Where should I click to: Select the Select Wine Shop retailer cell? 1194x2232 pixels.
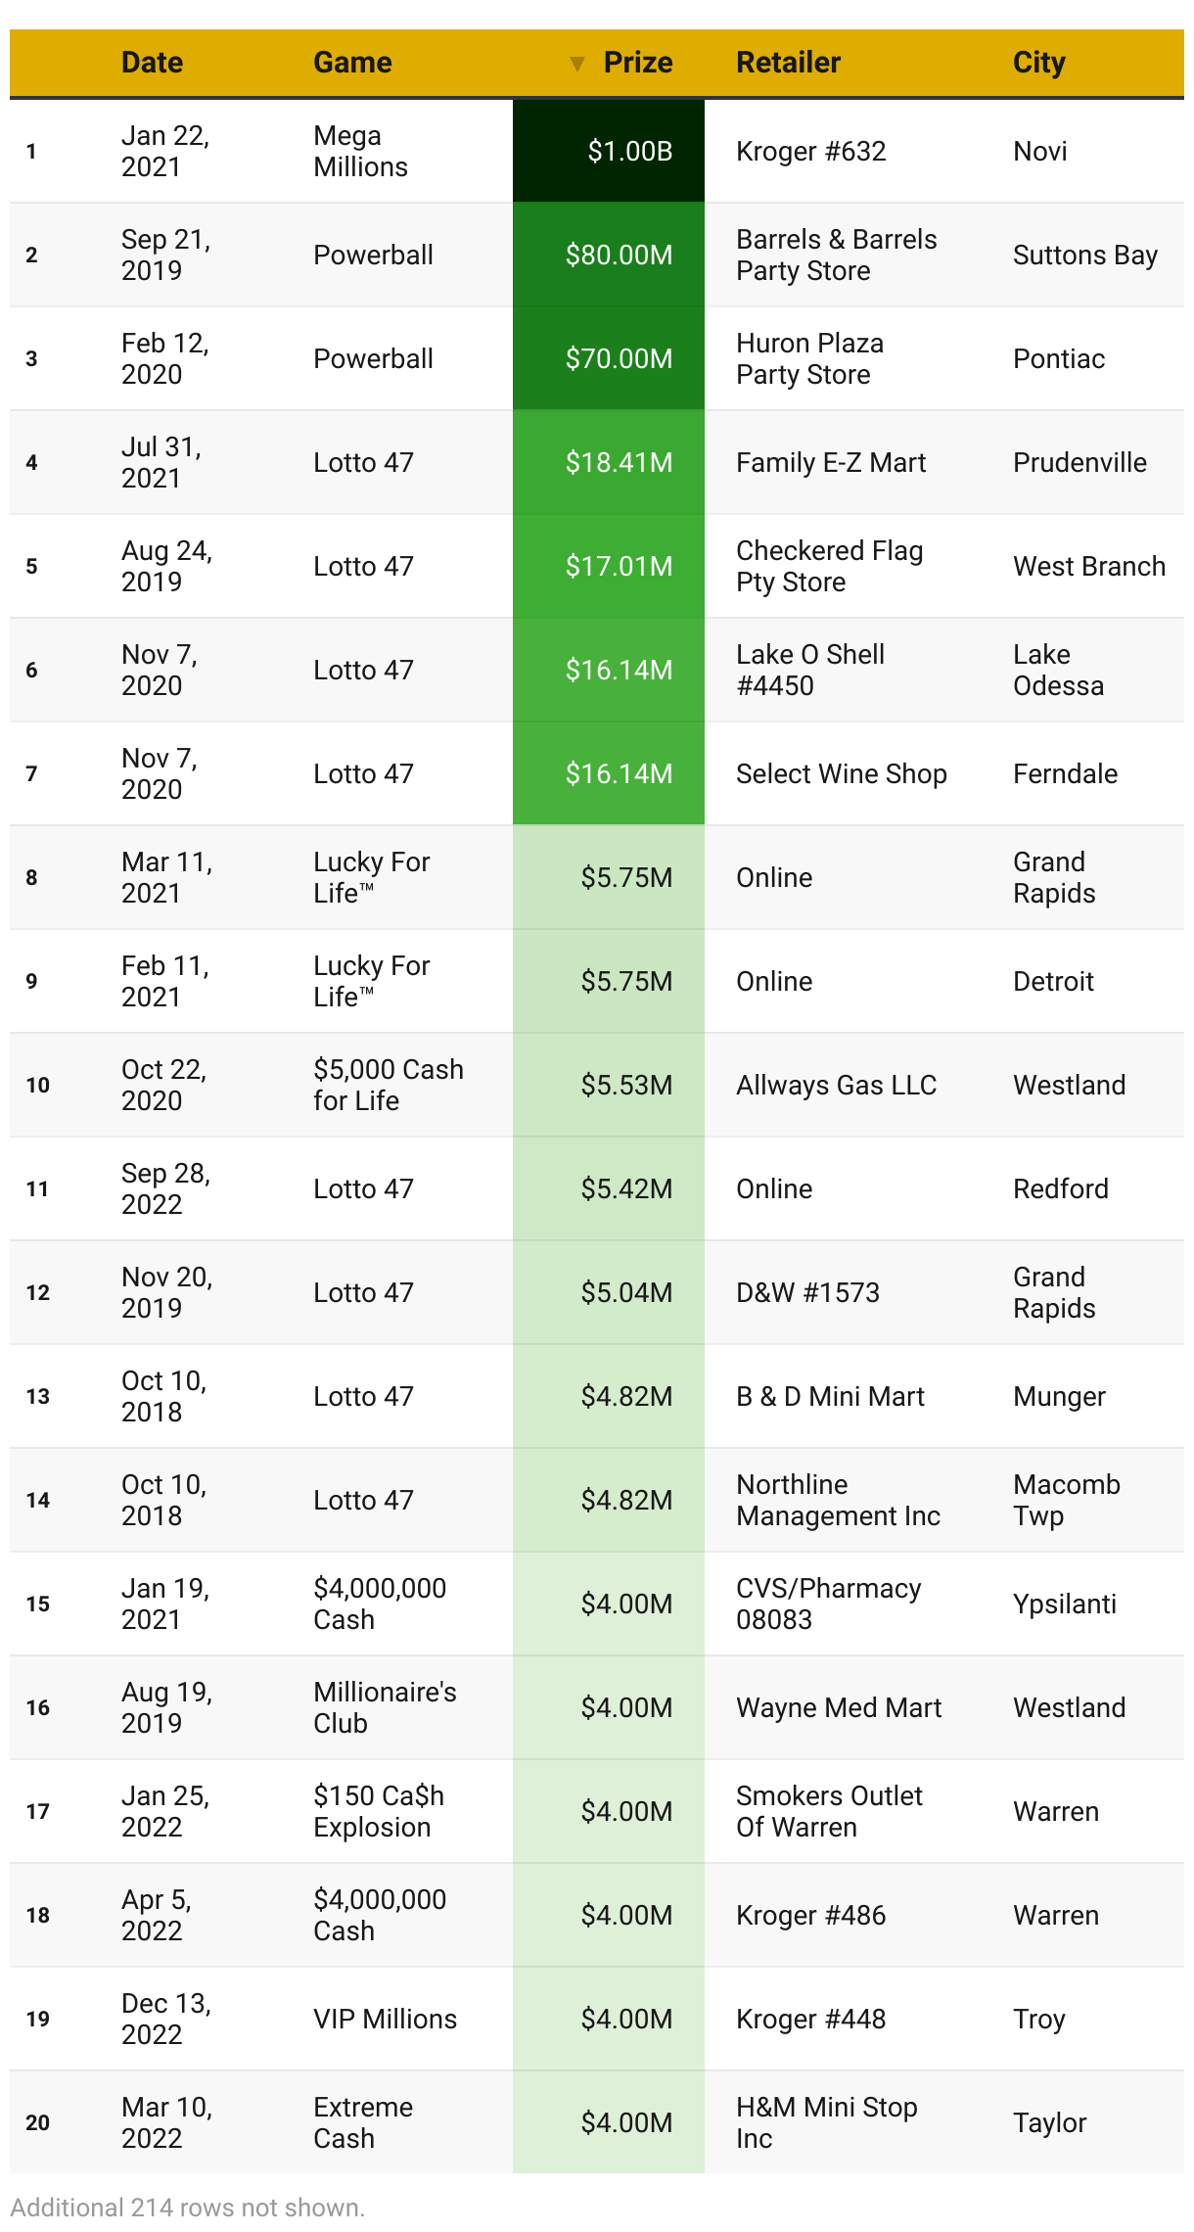tap(841, 774)
